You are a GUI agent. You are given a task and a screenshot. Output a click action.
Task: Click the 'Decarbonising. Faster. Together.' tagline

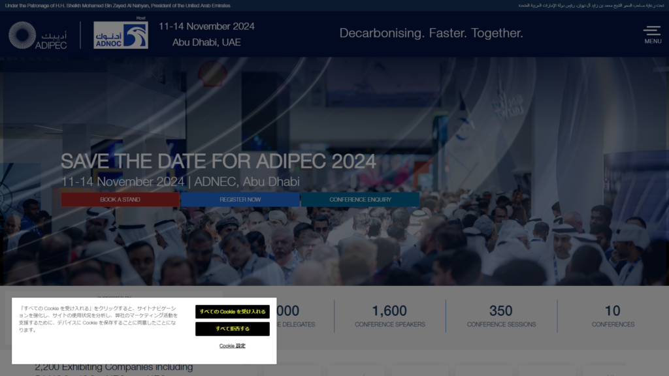(431, 33)
